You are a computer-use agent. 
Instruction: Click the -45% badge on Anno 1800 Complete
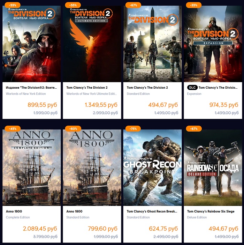pyautogui.click(x=13, y=129)
